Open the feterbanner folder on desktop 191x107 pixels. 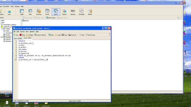coord(46,104)
